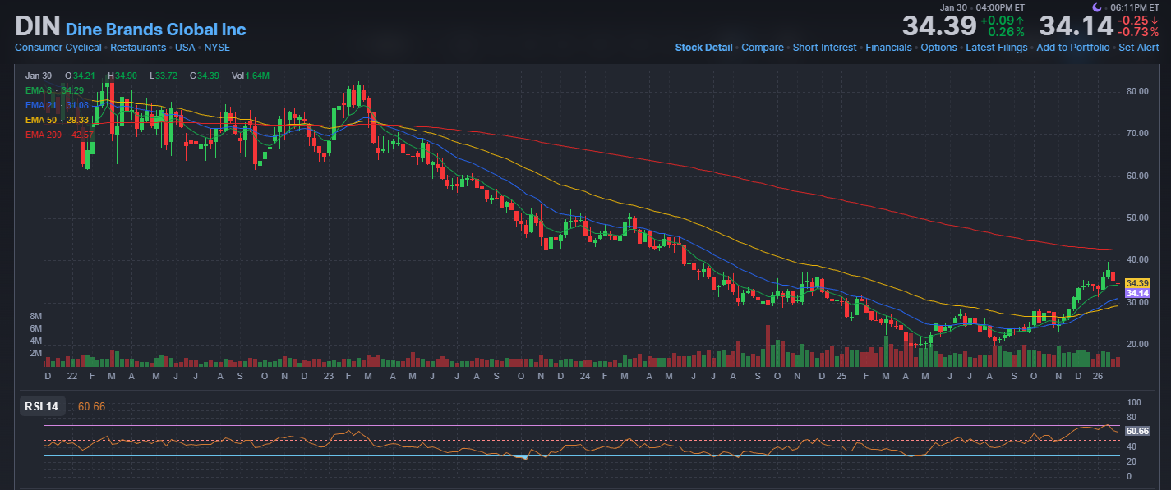Click the H 34.90 high readout
Screen dimensions: 1171x490
click(x=122, y=76)
